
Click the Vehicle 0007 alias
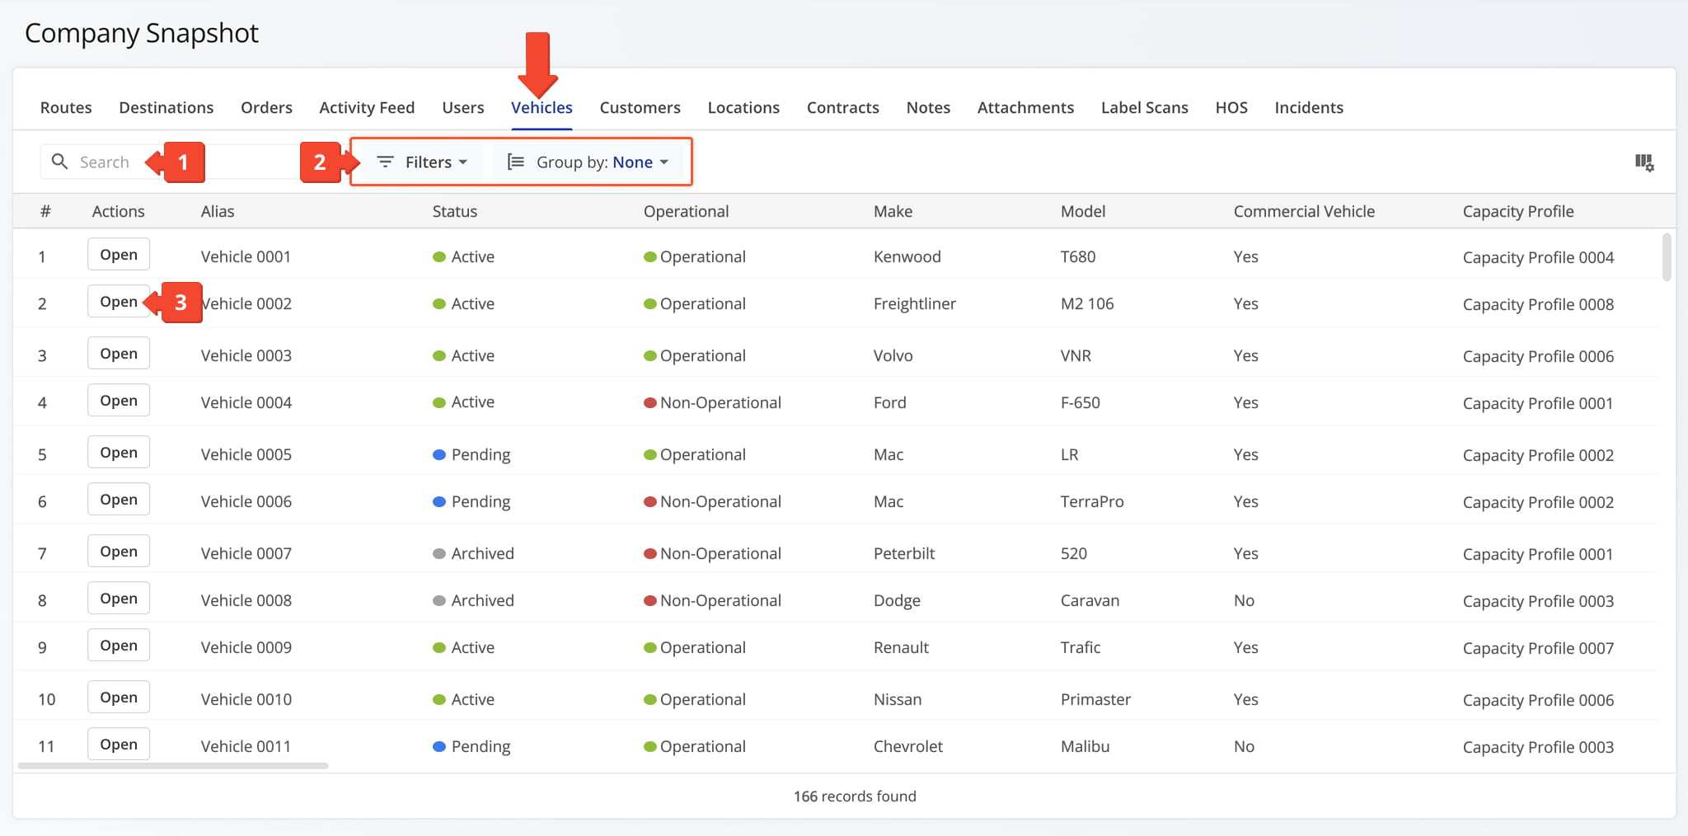(246, 553)
